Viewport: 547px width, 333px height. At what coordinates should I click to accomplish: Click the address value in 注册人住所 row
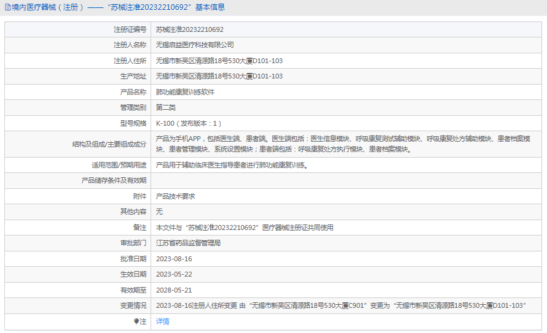click(x=219, y=61)
